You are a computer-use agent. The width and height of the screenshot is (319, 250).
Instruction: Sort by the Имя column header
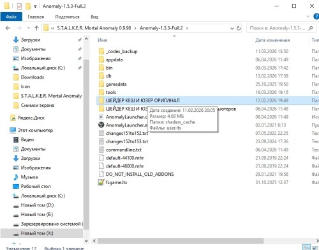coord(103,40)
